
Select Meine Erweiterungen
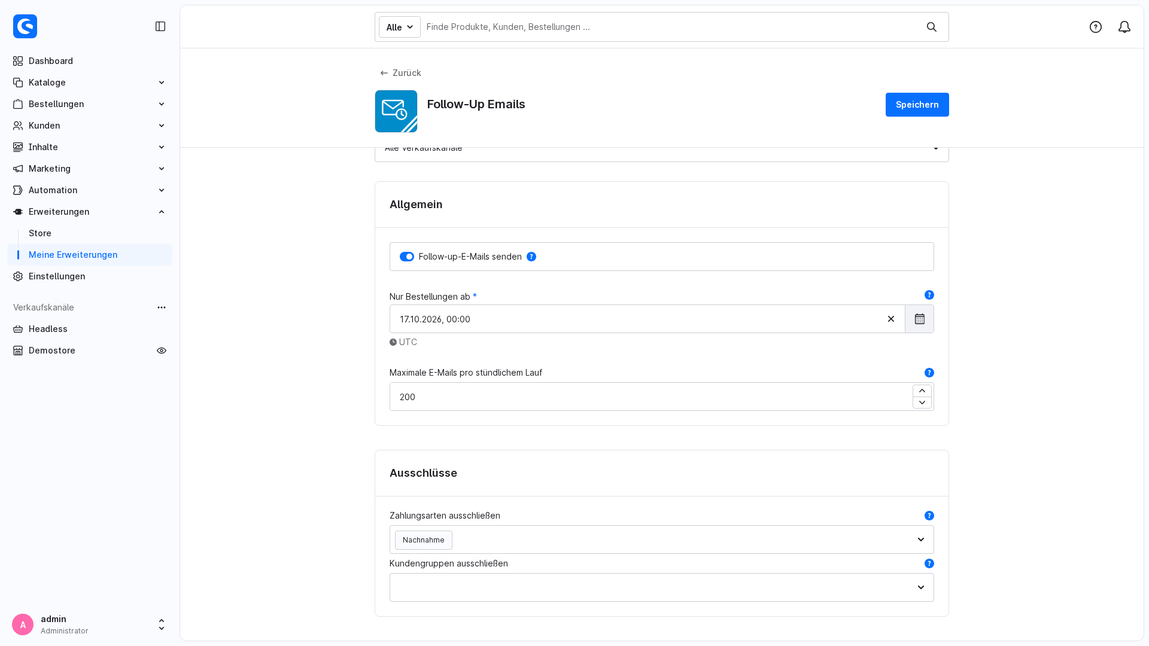90,255
